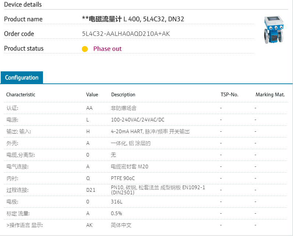Click the product name L 400, 5L4C32, DN32
Viewport: 293px width, 236px height.
[133, 19]
